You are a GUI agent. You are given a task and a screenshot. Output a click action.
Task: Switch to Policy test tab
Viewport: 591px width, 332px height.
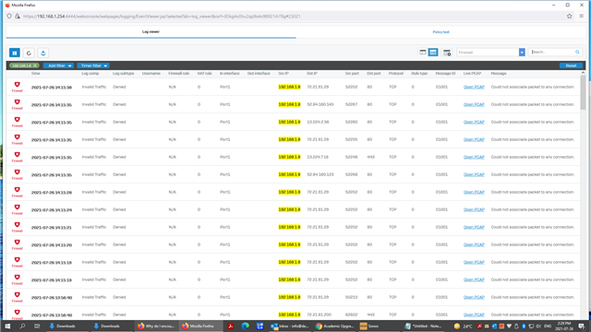[x=440, y=32]
